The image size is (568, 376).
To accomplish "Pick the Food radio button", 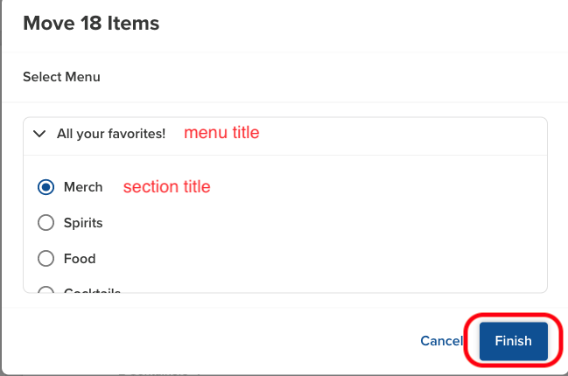I will (46, 258).
